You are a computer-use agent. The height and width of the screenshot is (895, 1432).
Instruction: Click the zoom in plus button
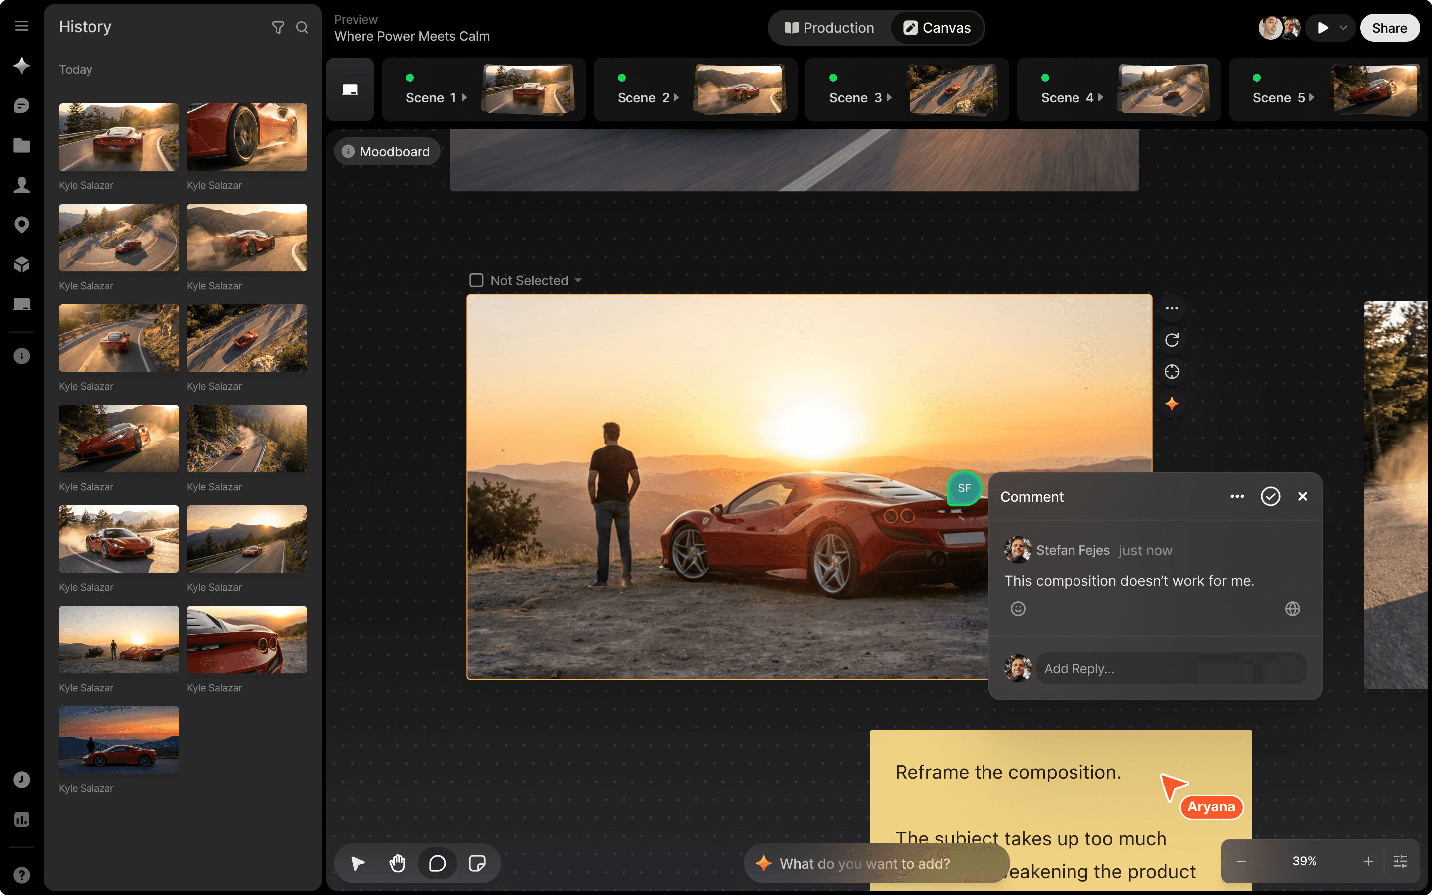tap(1368, 861)
